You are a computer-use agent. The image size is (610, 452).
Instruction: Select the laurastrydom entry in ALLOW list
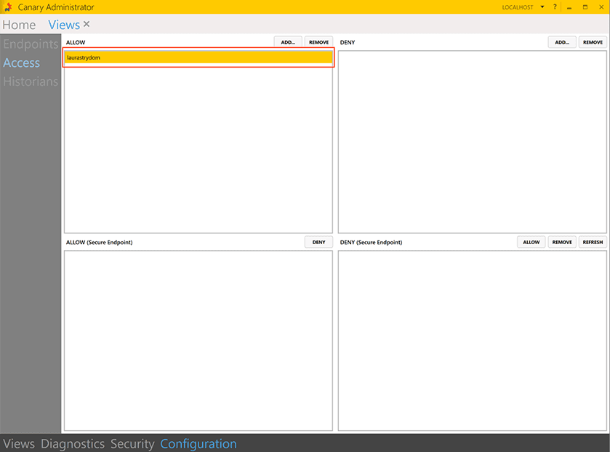pos(198,57)
